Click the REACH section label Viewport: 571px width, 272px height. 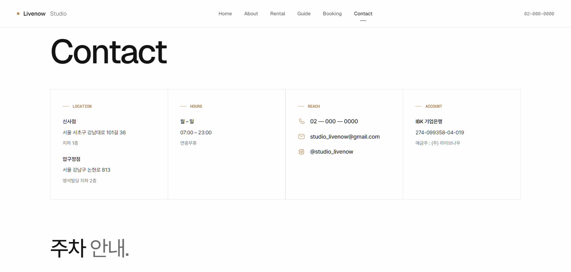(314, 106)
